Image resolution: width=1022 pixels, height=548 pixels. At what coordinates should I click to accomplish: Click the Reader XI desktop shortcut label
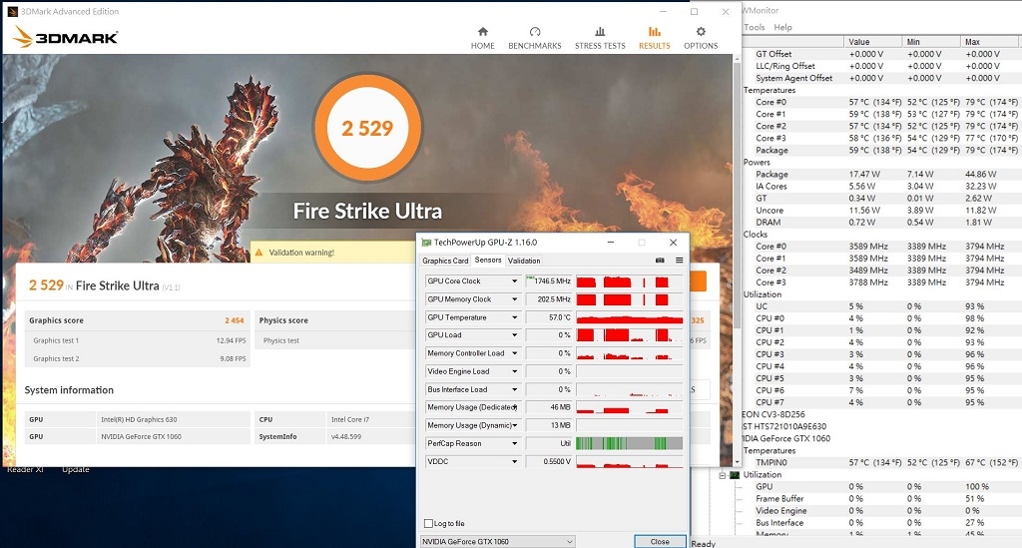pyautogui.click(x=25, y=469)
